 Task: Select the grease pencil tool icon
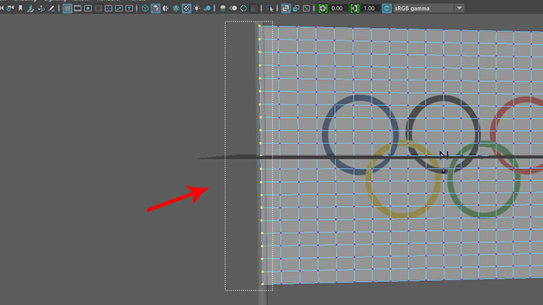(x=51, y=9)
